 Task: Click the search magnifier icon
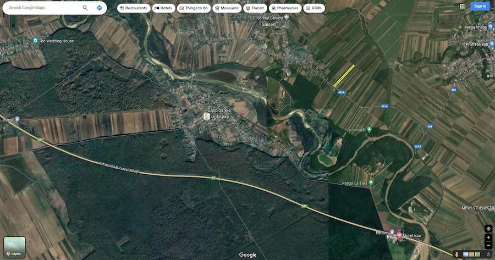click(x=85, y=8)
